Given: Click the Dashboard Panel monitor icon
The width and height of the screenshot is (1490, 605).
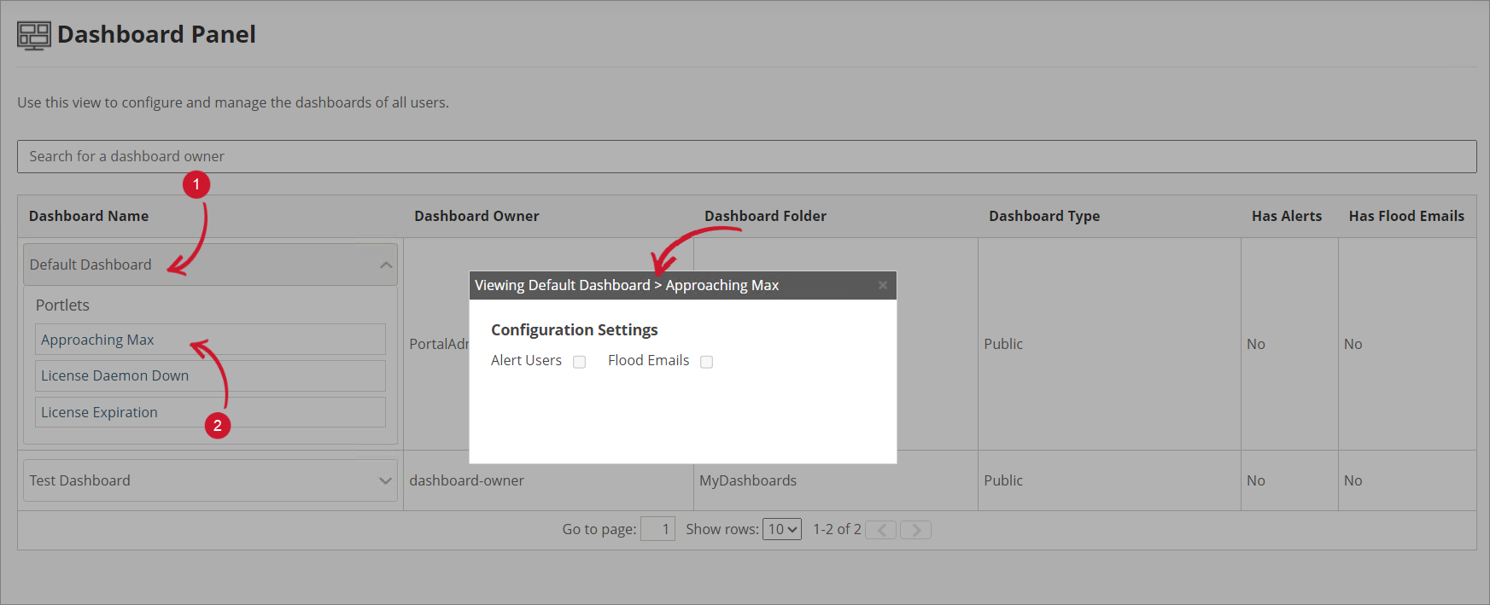Looking at the screenshot, I should 34,36.
